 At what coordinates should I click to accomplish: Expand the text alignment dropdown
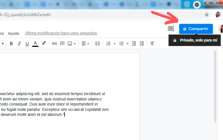[x=85, y=44]
